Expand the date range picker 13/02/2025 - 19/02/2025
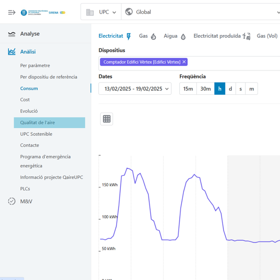Viewport: 280px width, 280px height. 135,89
